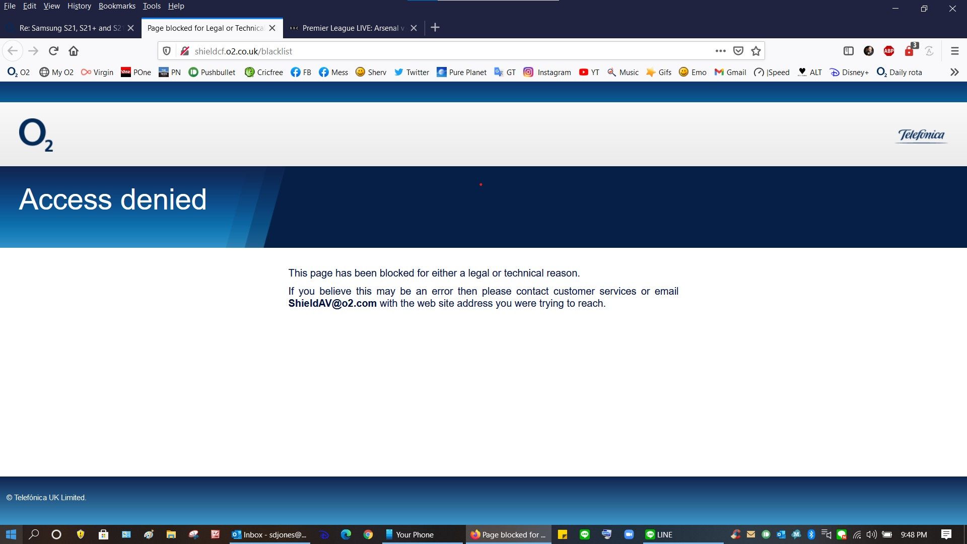Screen dimensions: 967x544
Task: Open the Bookmarks menu
Action: (x=117, y=6)
